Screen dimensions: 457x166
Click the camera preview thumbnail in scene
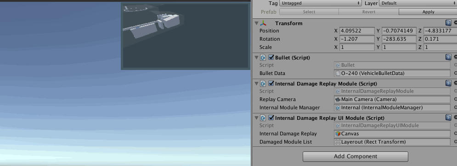186,36
